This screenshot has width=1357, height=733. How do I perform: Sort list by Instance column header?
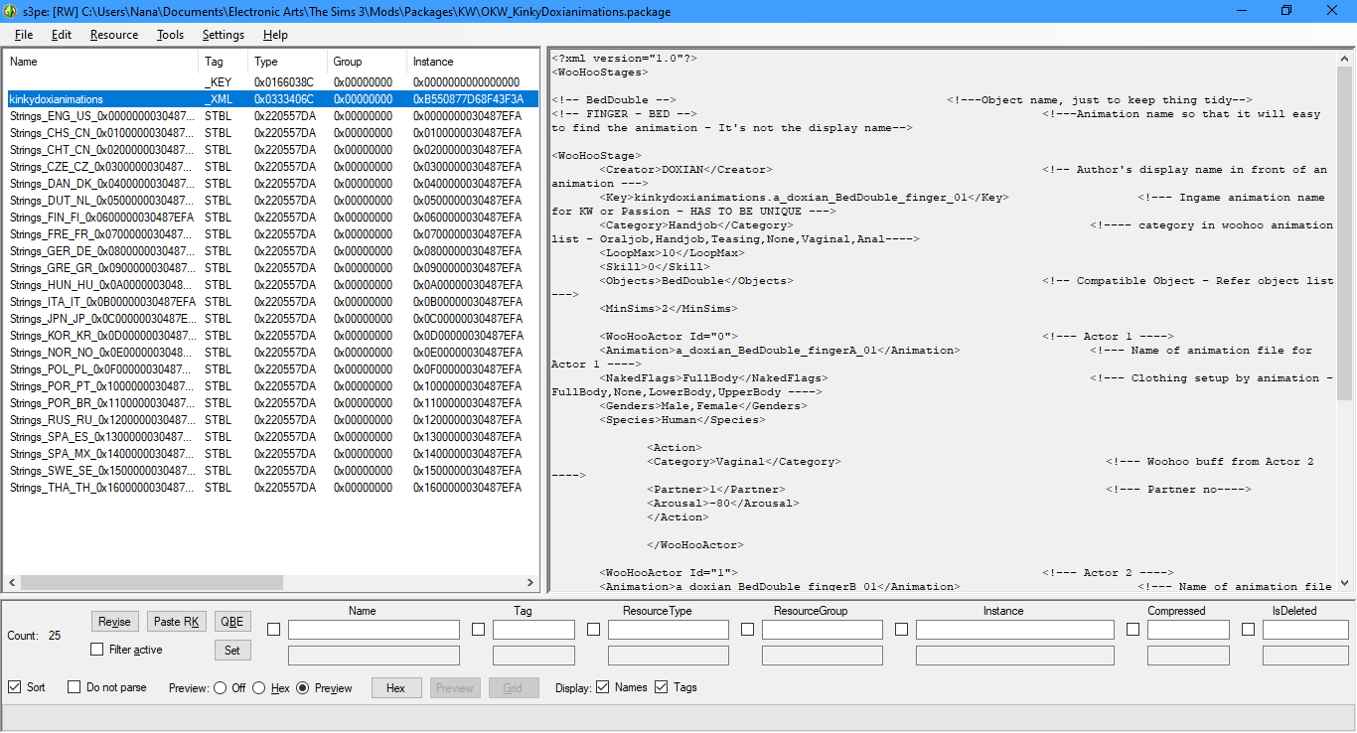click(472, 62)
